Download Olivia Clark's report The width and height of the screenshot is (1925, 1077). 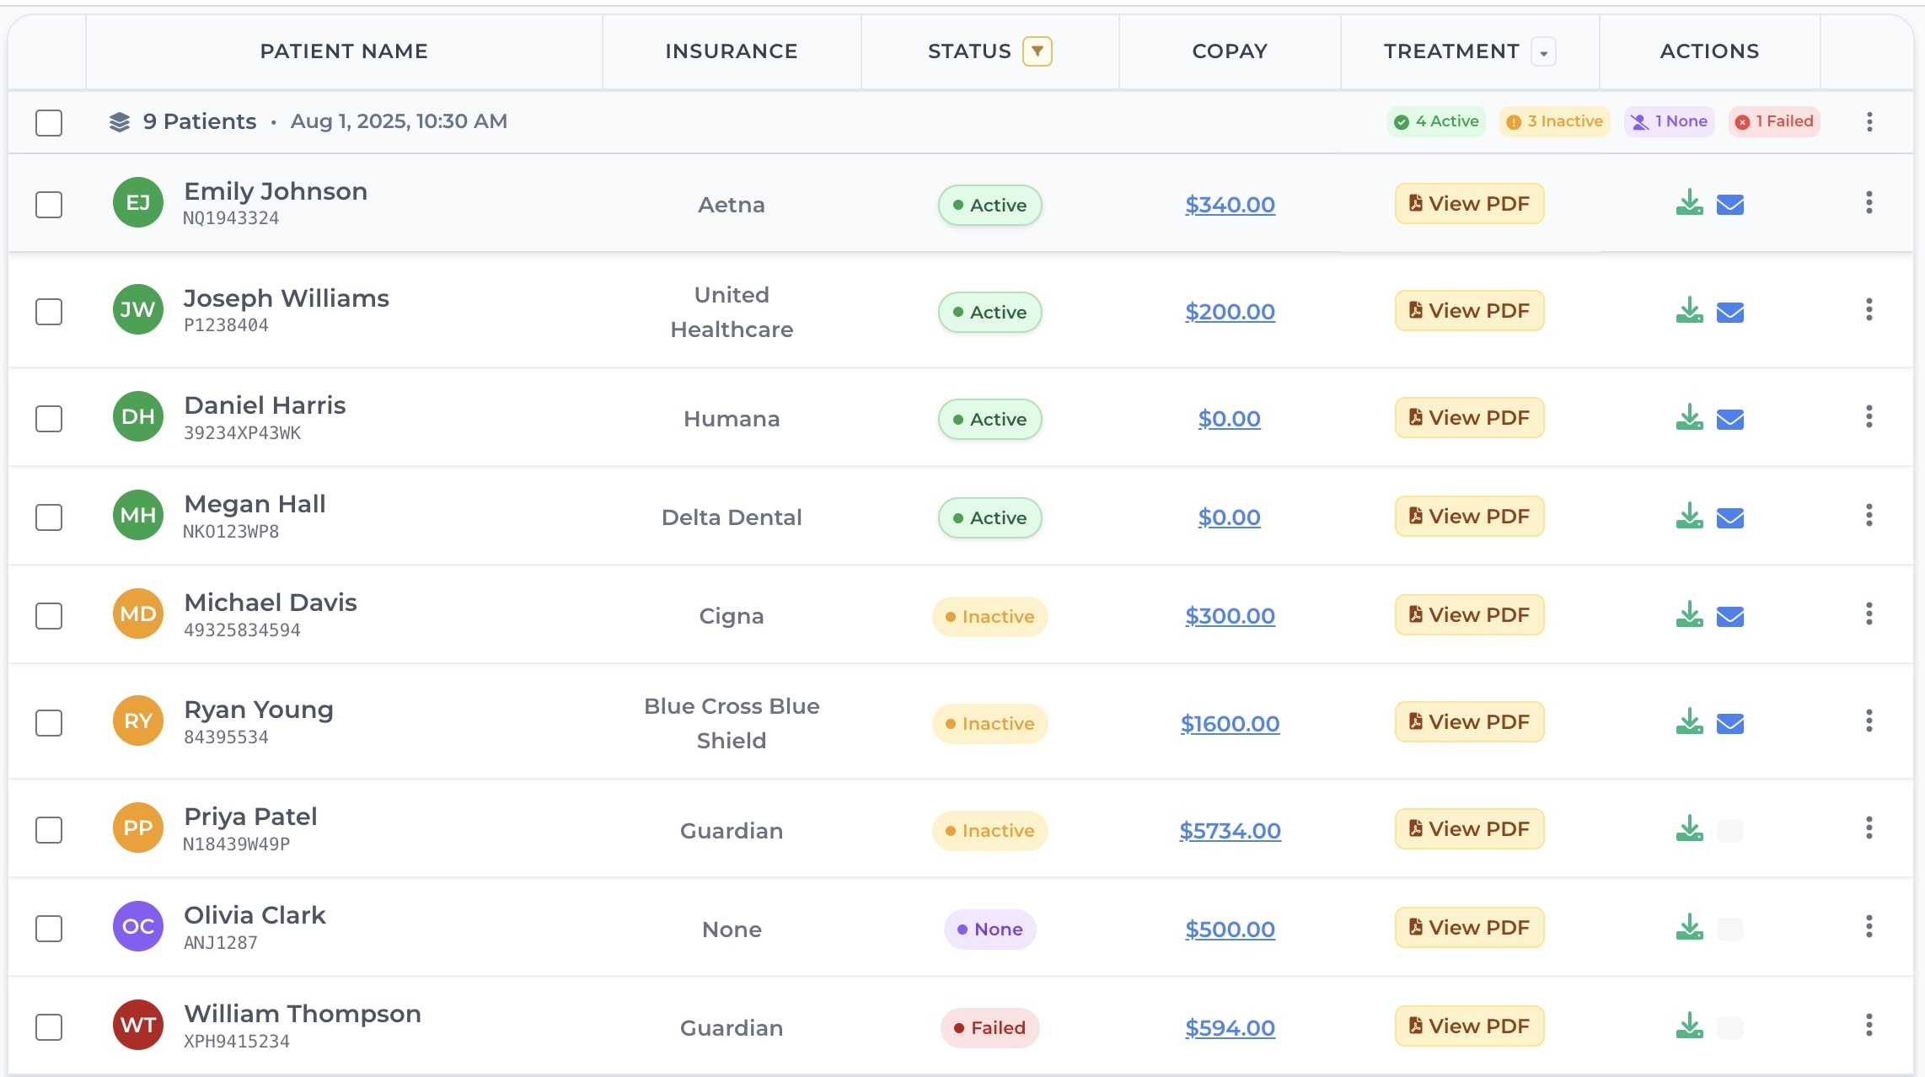click(1688, 927)
